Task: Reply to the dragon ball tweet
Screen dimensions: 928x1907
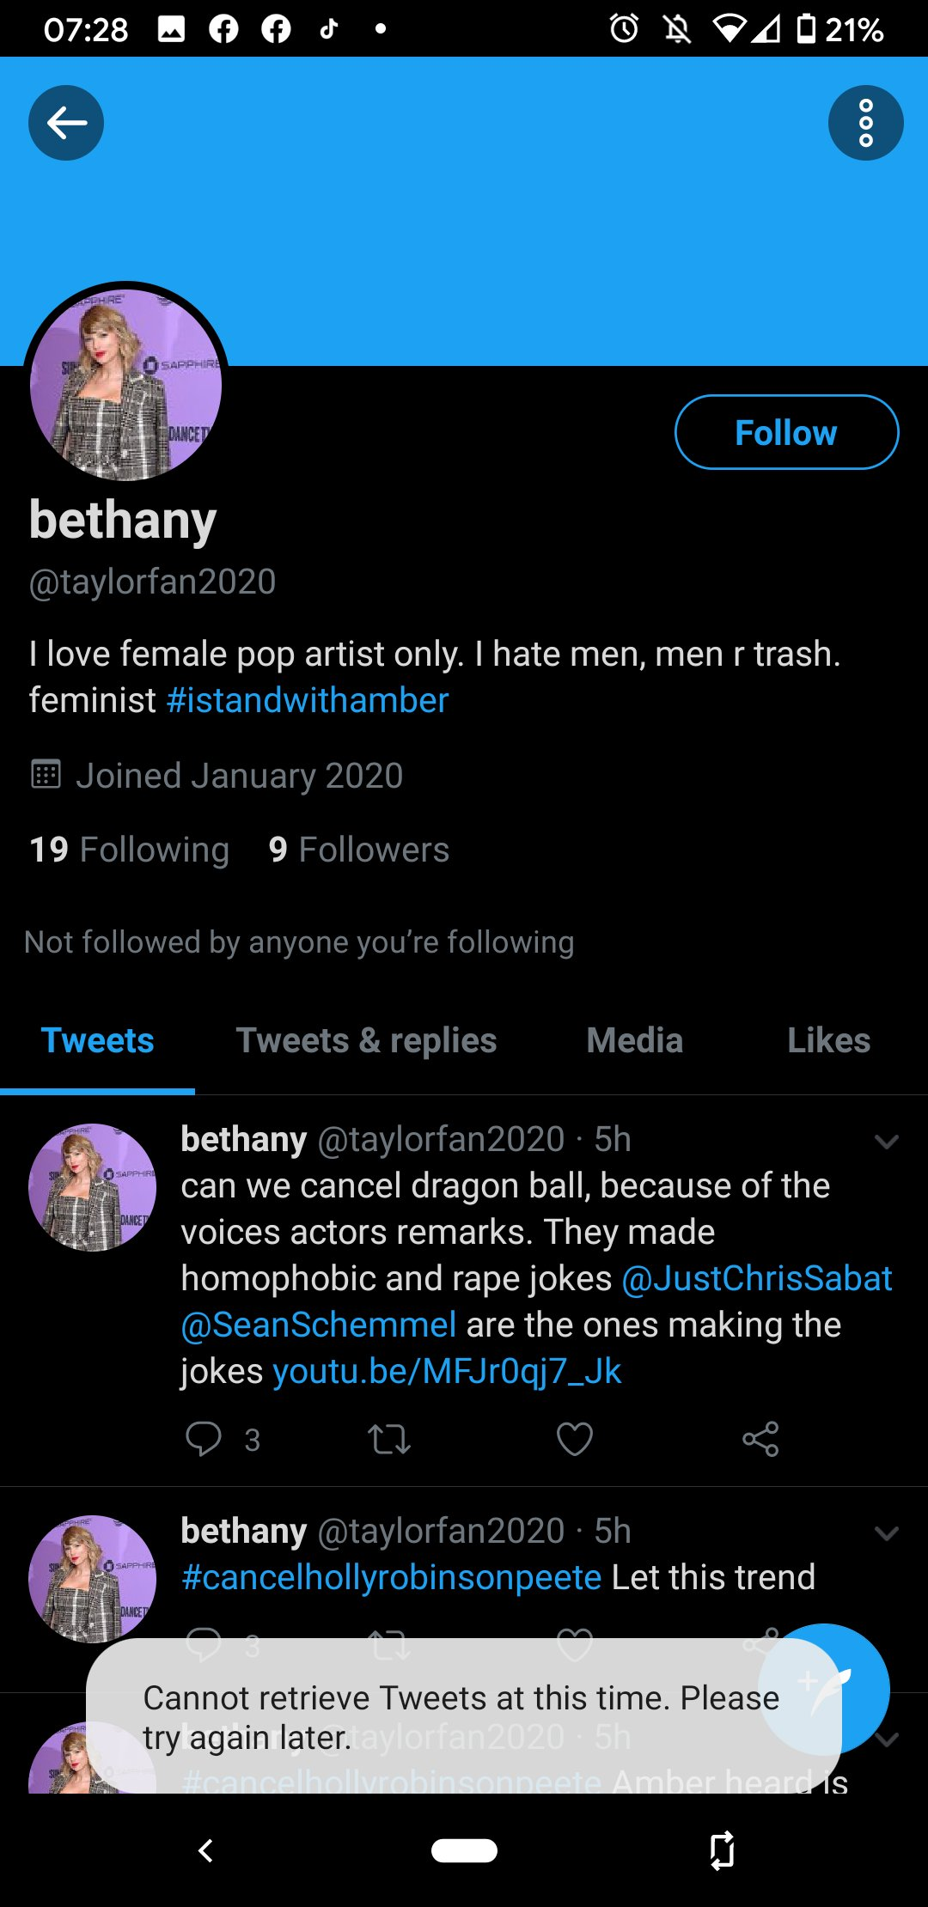Action: click(x=204, y=1439)
